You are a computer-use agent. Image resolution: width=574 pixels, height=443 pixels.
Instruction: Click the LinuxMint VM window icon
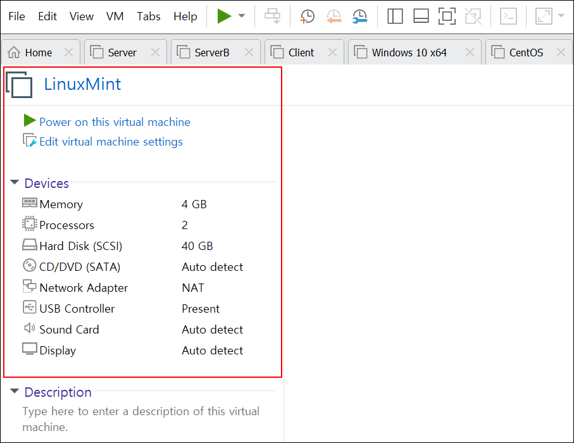(19, 85)
